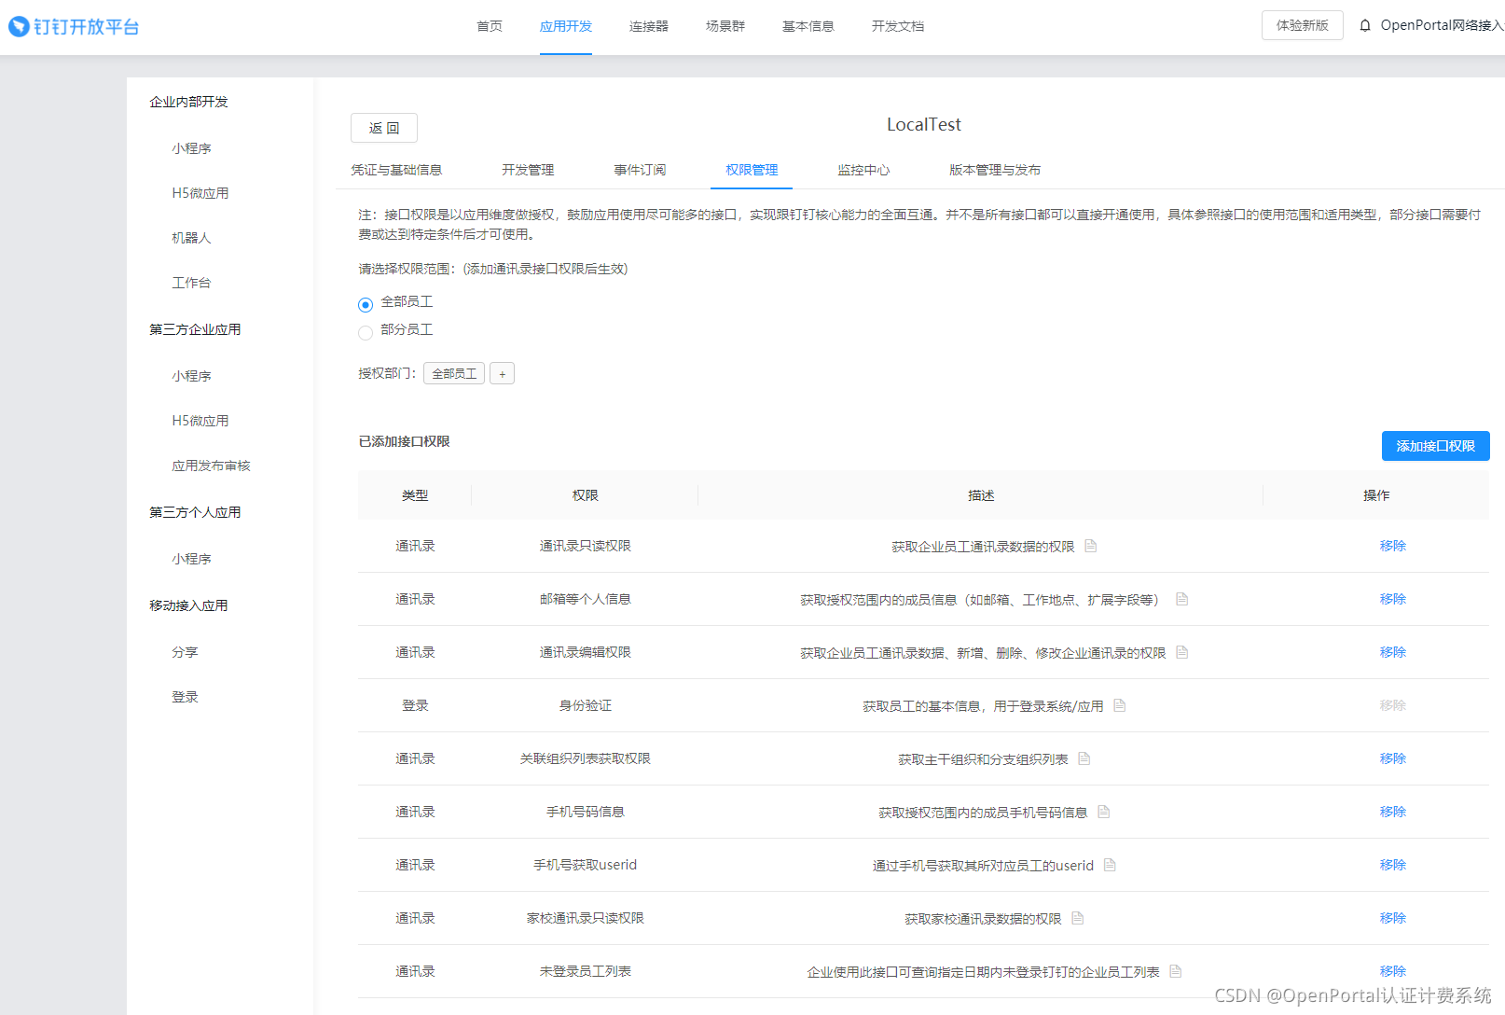Remove the 手机号码信息 permission
Image resolution: width=1505 pixels, height=1015 pixels.
1392,812
